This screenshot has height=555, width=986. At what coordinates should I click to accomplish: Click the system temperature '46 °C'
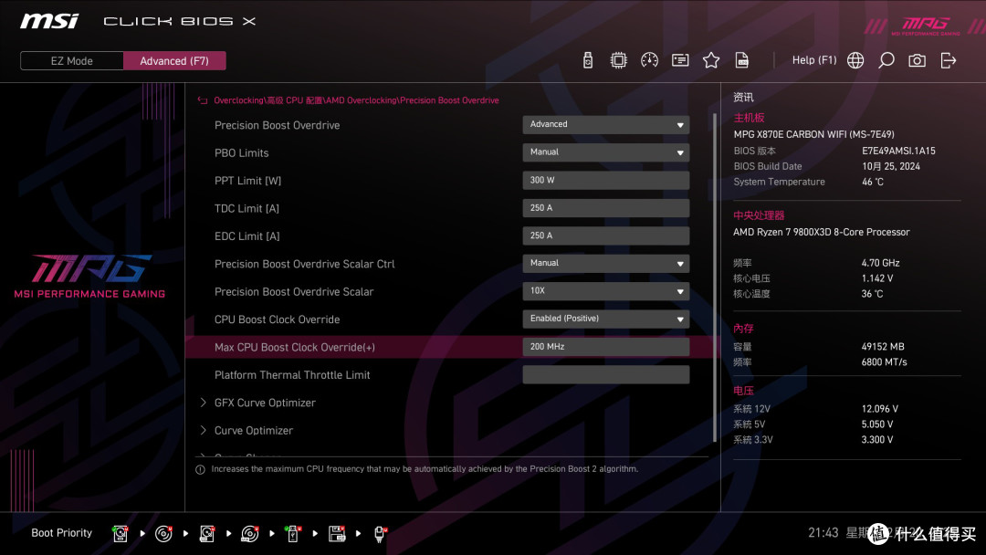872,182
